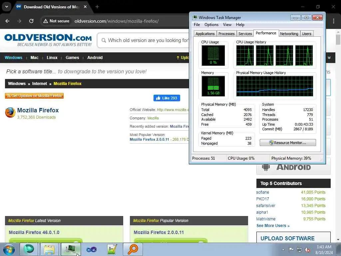Open contributor sofiane profile

262,192
